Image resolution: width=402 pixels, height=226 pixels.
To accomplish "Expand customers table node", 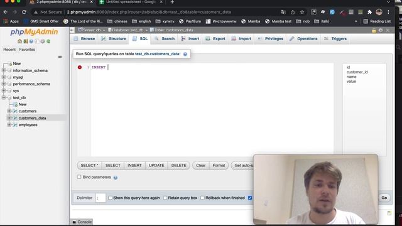I will pos(9,111).
